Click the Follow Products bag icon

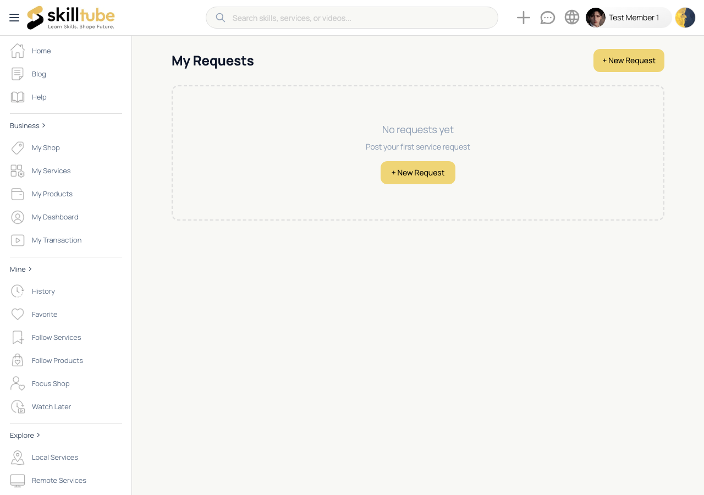click(18, 360)
